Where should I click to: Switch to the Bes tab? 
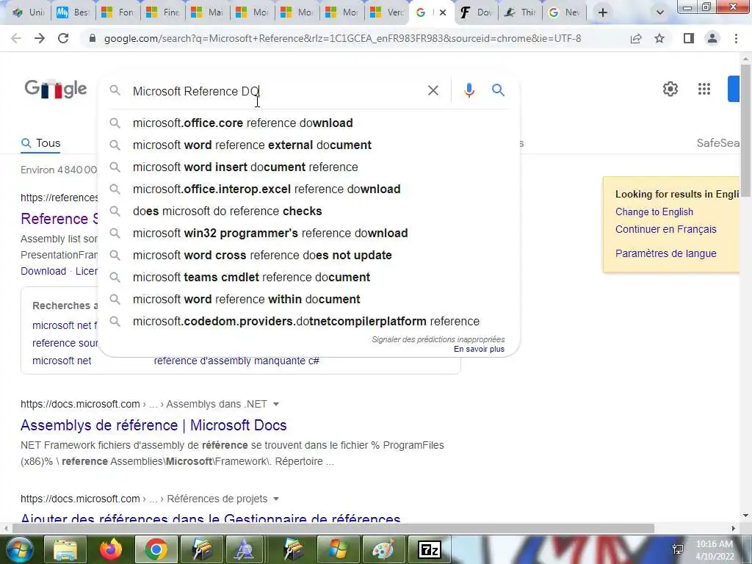[73, 13]
